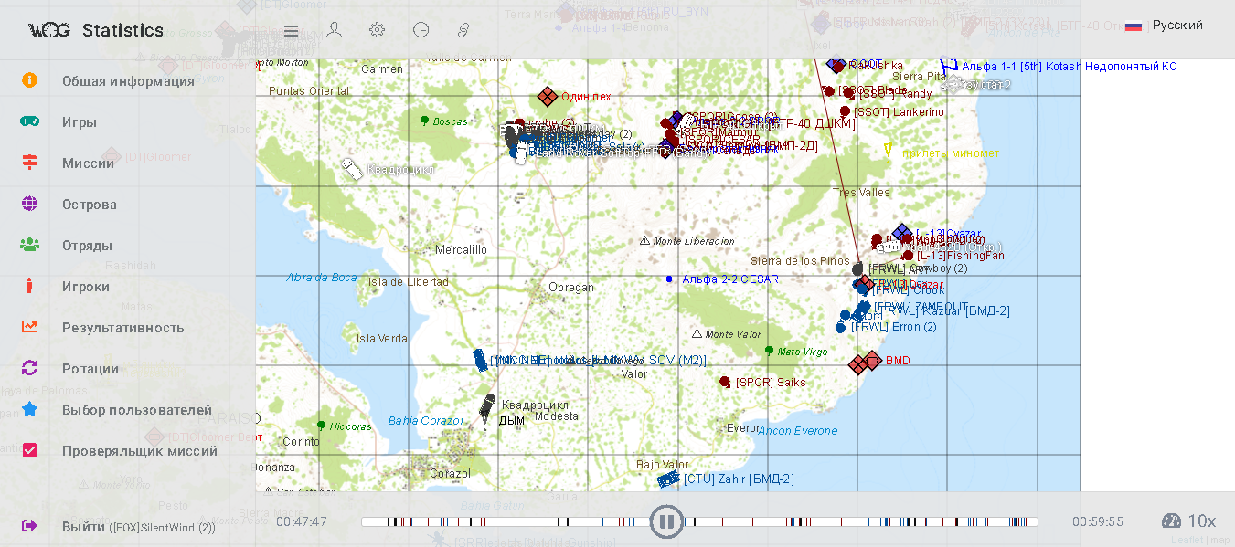Click Выйти to log out

tap(83, 527)
